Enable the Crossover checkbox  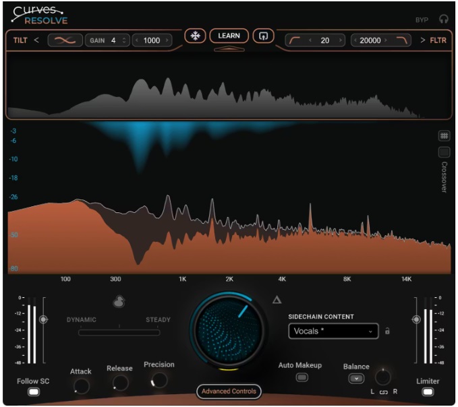point(444,152)
